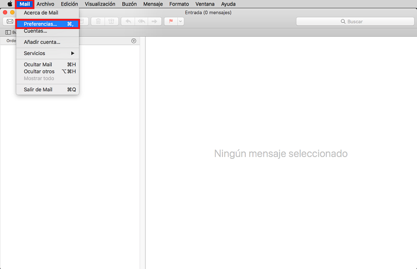Screen dimensions: 417x269
Task: Choose Salir de Mail
Action: (48, 90)
